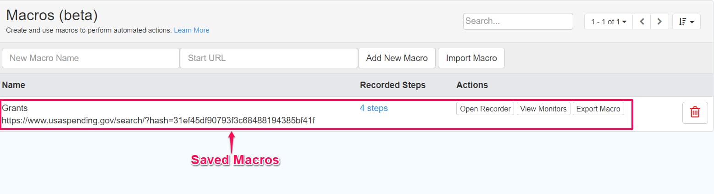Export the Grants macro
714x194 pixels.
click(598, 109)
